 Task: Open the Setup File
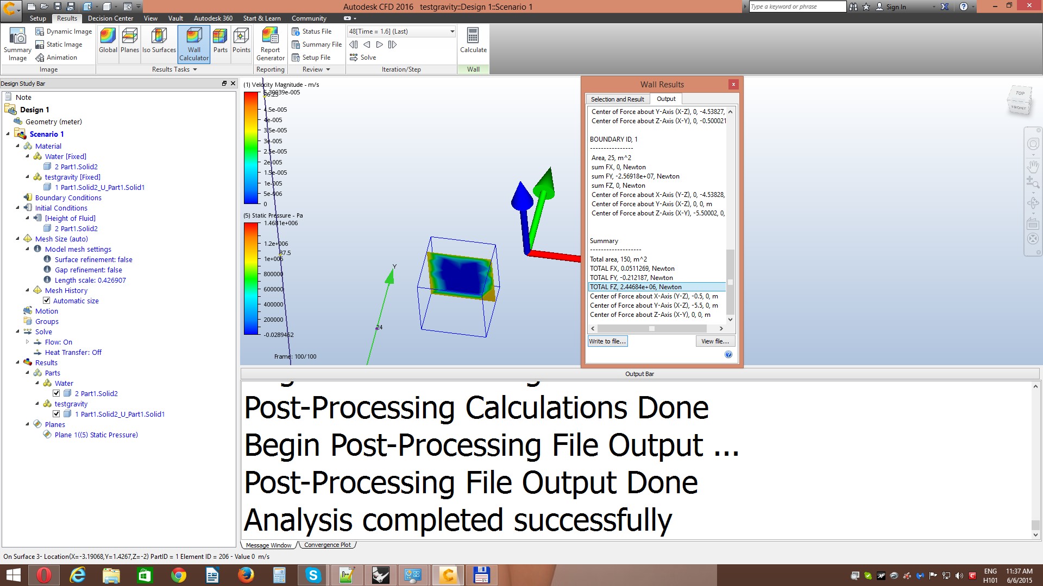311,58
